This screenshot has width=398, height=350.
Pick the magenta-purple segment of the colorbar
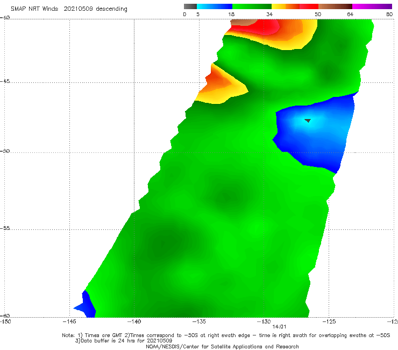pyautogui.click(x=372, y=6)
